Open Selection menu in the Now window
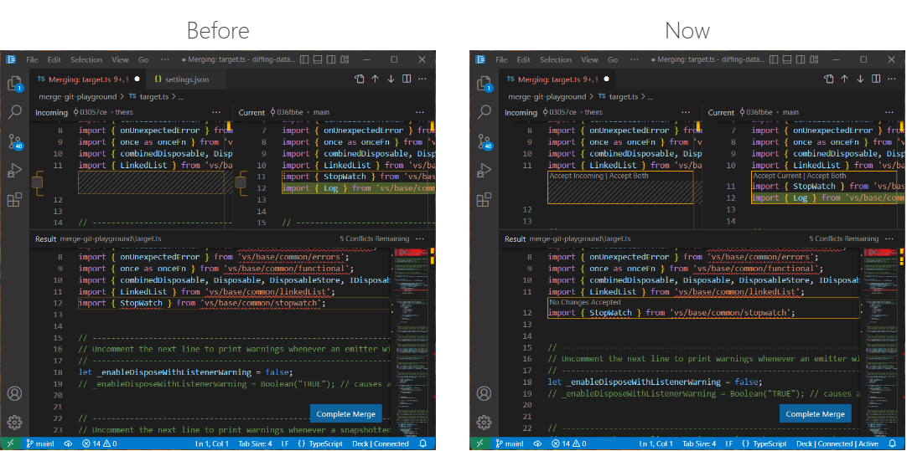Image resolution: width=907 pixels, height=451 pixels. click(x=555, y=60)
